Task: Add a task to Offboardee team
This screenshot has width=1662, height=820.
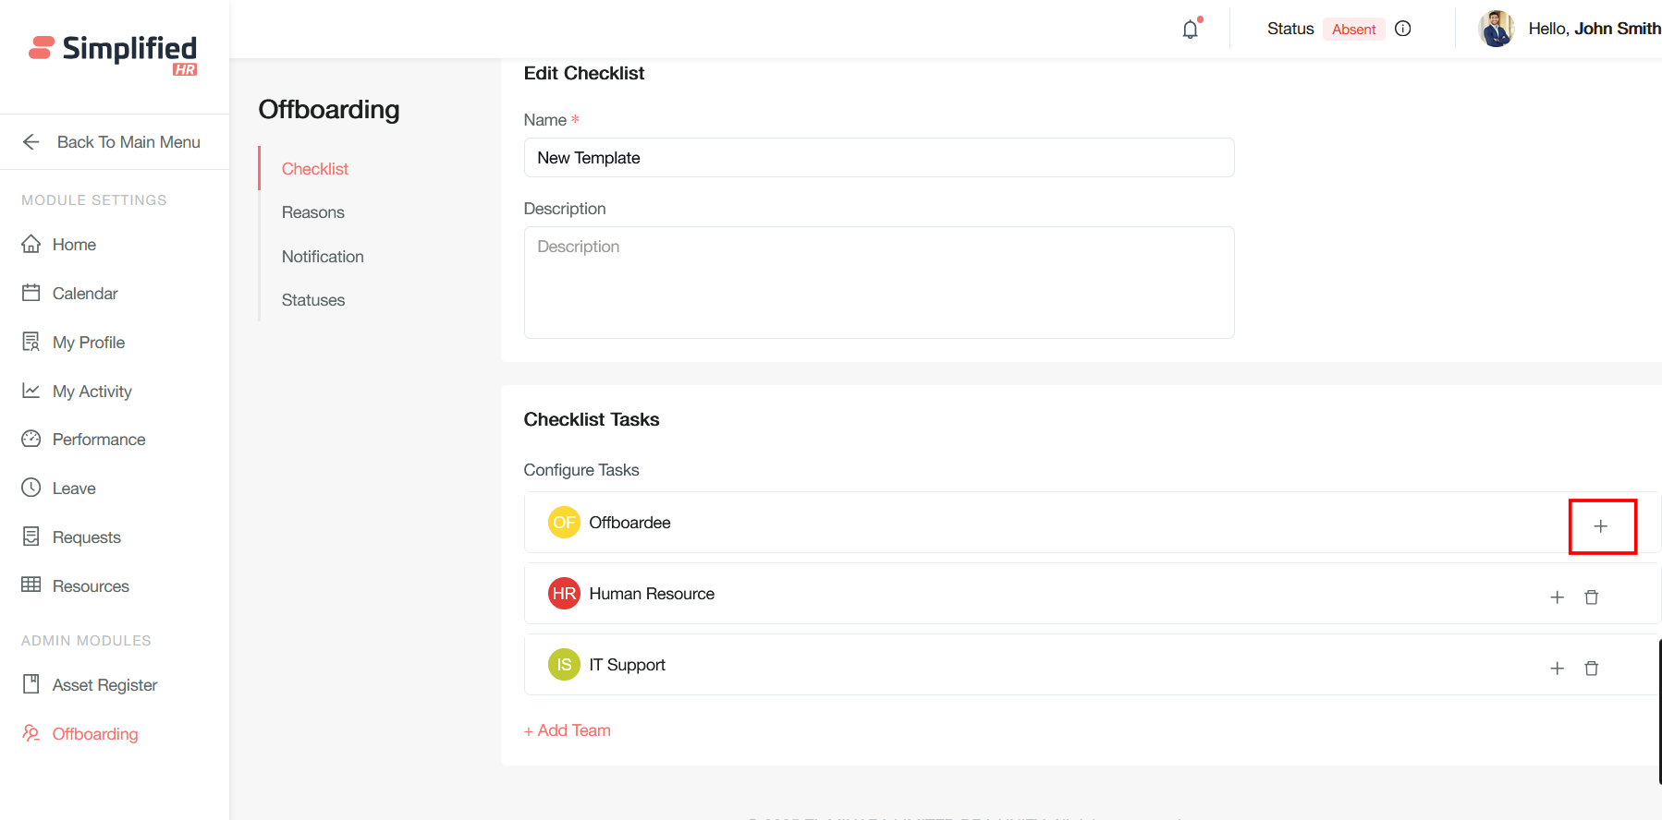Action: coord(1601,526)
